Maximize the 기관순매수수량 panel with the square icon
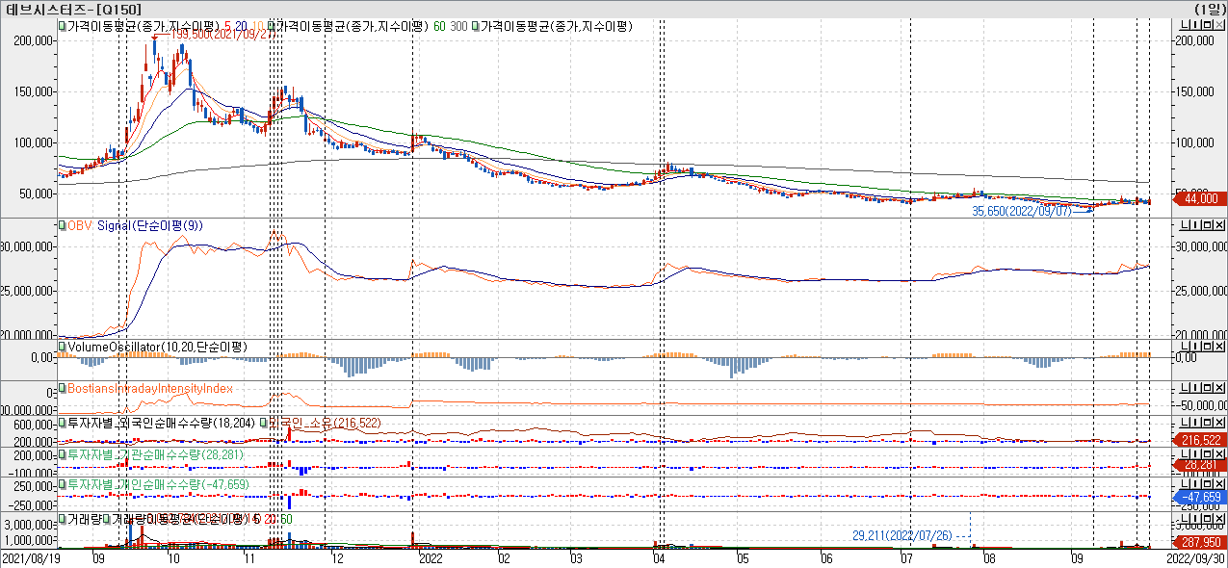This screenshot has width=1228, height=568. pyautogui.click(x=1207, y=452)
